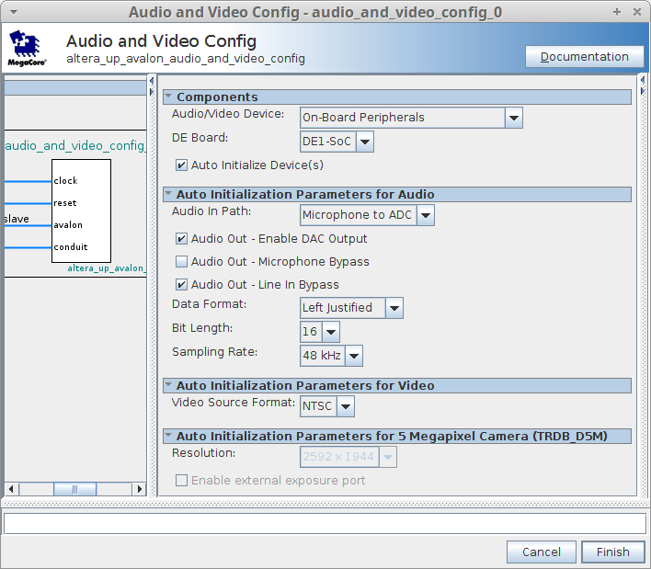
Task: Change the Sampling Rate dropdown
Action: [353, 356]
